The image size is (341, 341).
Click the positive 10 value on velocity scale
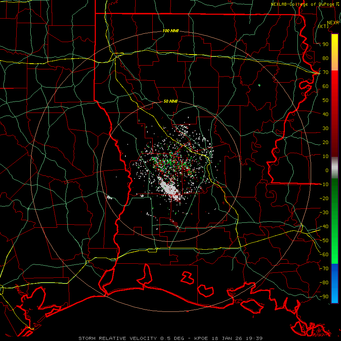pyautogui.click(x=325, y=156)
